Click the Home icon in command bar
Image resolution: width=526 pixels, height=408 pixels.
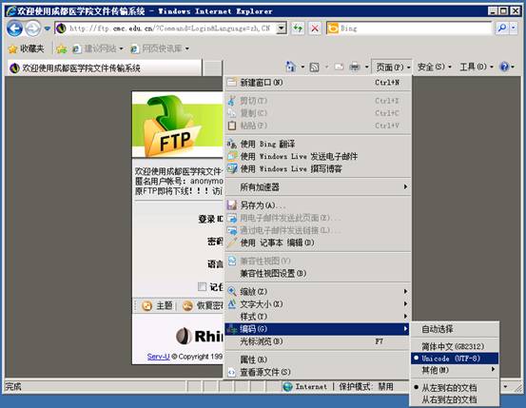[290, 67]
